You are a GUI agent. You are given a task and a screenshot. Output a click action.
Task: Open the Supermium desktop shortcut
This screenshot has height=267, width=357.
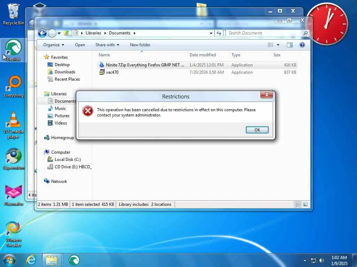(x=14, y=159)
